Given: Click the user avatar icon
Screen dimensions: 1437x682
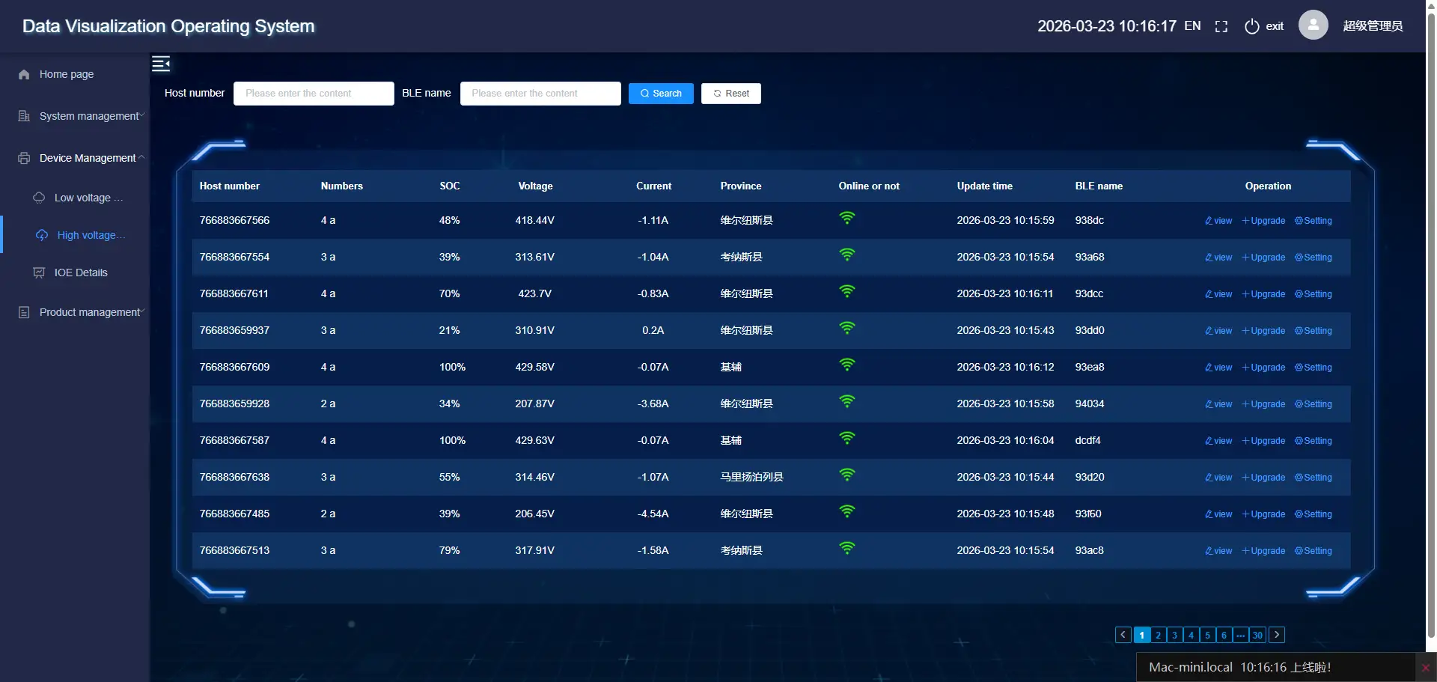Looking at the screenshot, I should click(x=1313, y=25).
